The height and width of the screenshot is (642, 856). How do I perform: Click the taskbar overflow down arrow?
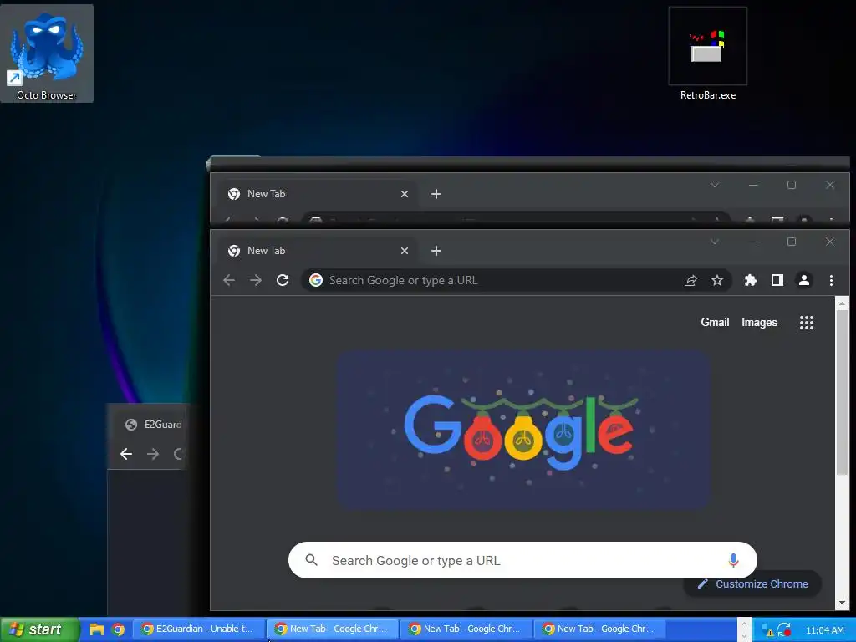[x=743, y=636]
